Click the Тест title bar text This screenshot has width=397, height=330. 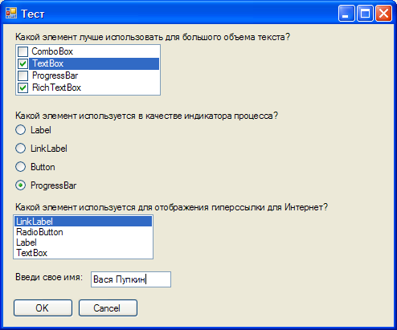33,14
